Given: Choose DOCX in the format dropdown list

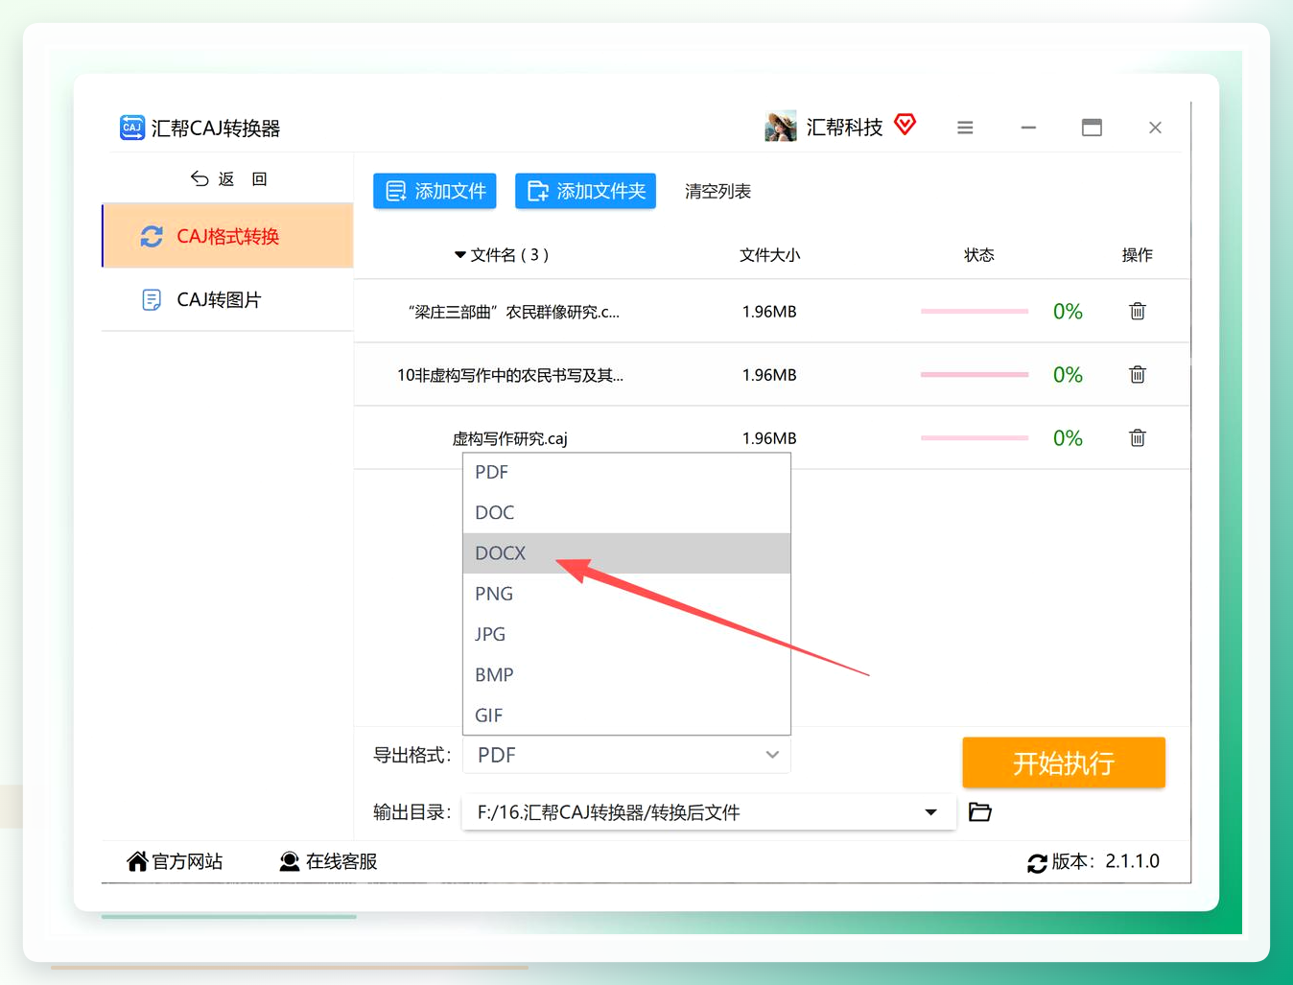Looking at the screenshot, I should [x=626, y=553].
